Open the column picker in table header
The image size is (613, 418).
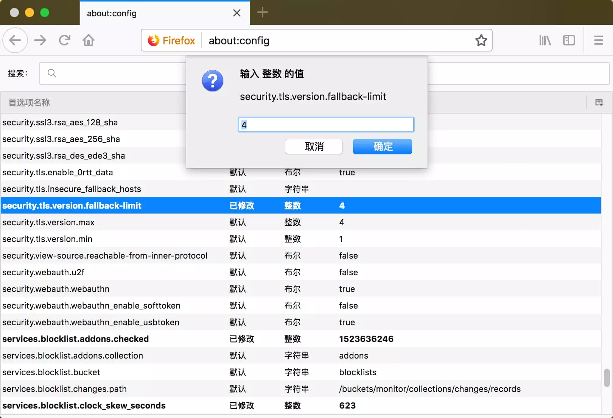(599, 103)
